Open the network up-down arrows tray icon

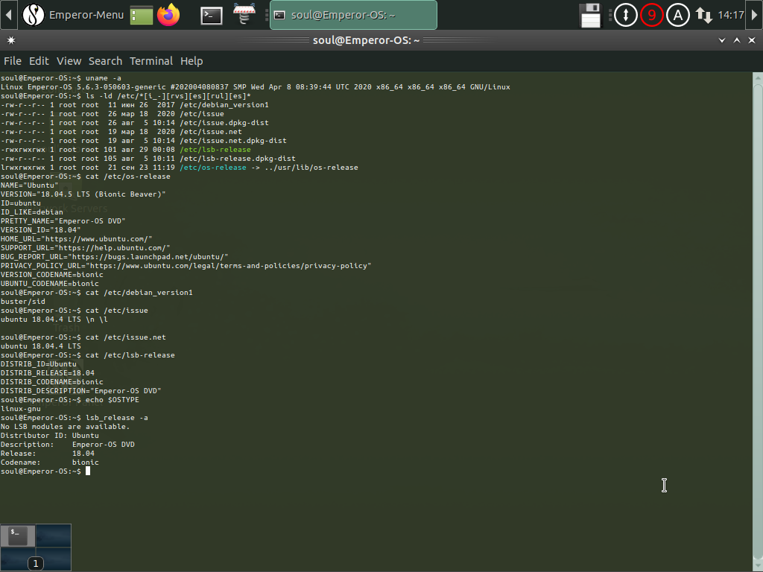tap(703, 15)
